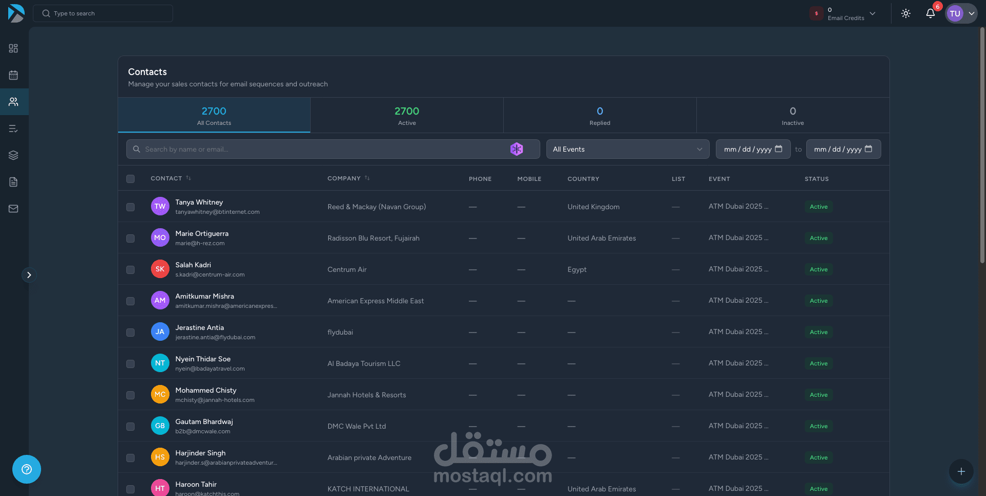Click the help question mark button
The width and height of the screenshot is (986, 496).
tap(27, 469)
